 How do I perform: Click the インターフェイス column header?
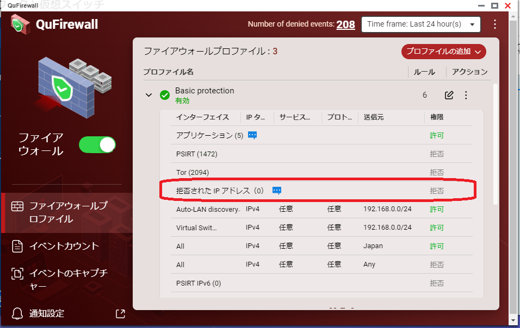click(x=202, y=117)
